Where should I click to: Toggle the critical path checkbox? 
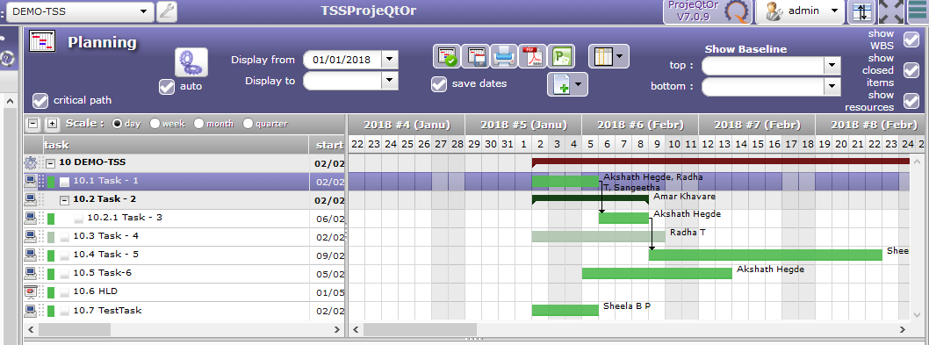40,101
